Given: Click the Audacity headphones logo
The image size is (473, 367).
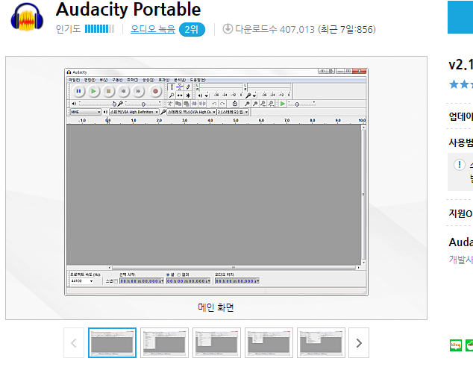Looking at the screenshot, I should 27,17.
